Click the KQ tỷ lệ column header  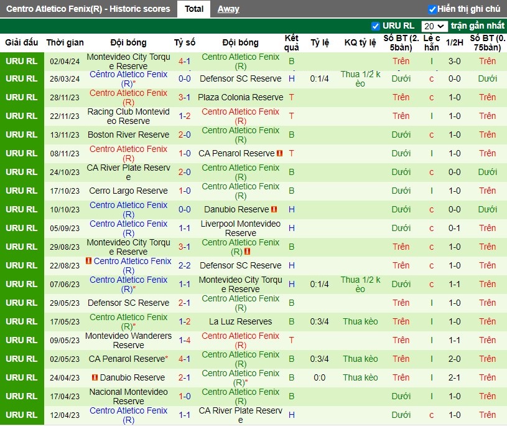pyautogui.click(x=360, y=42)
